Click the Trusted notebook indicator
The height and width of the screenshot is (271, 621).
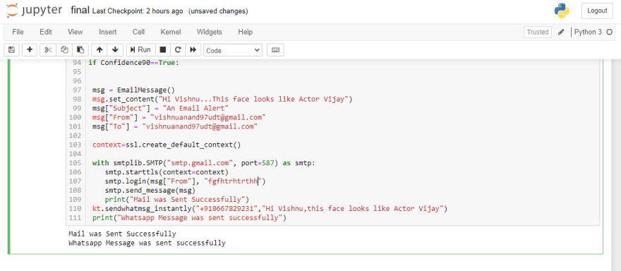tap(538, 32)
